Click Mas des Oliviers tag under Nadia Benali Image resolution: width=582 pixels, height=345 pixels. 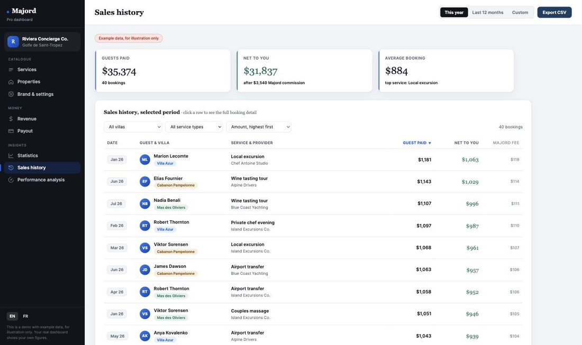tap(171, 208)
